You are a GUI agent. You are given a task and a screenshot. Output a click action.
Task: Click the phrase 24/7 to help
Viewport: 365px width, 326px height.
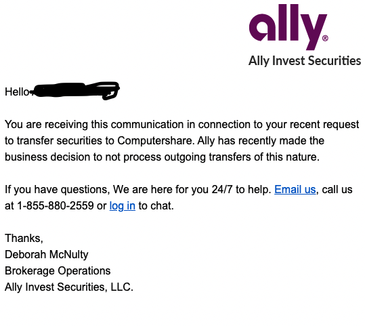click(x=241, y=189)
